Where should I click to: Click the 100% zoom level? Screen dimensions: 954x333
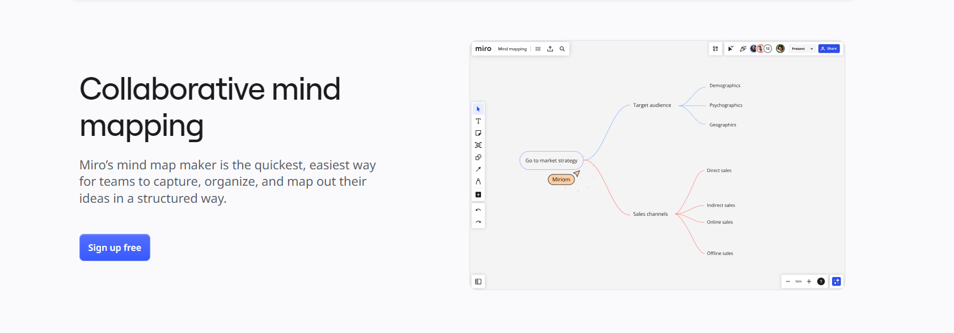coord(799,281)
